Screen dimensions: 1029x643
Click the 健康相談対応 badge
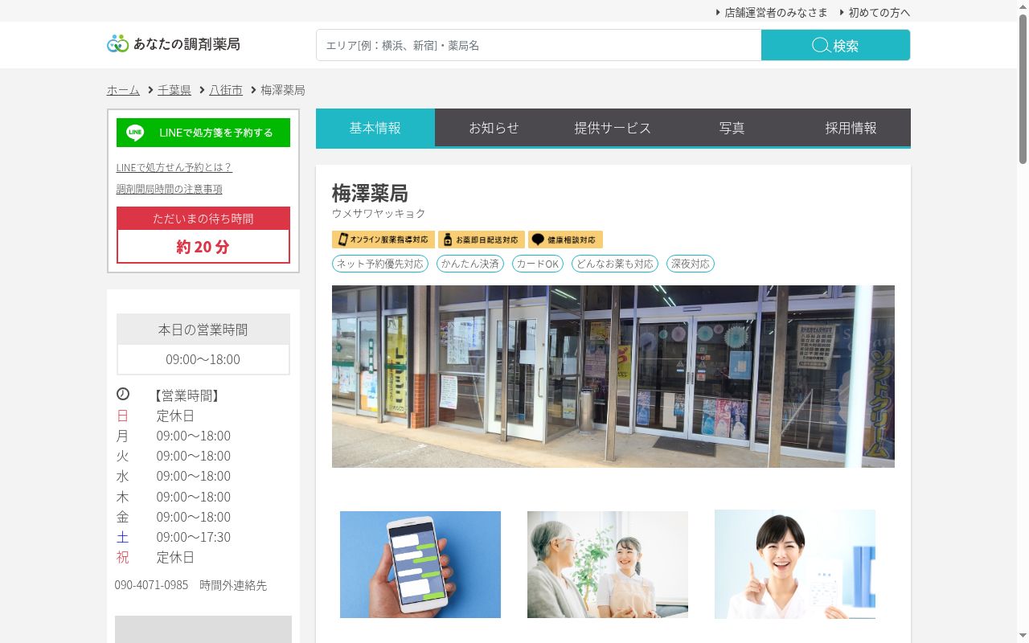[565, 240]
